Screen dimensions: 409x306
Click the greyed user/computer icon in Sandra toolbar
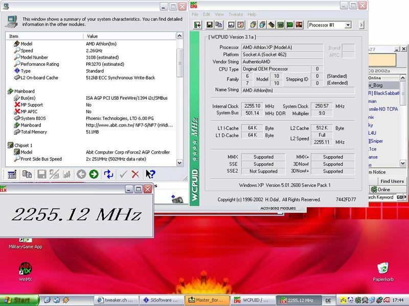pos(54,174)
